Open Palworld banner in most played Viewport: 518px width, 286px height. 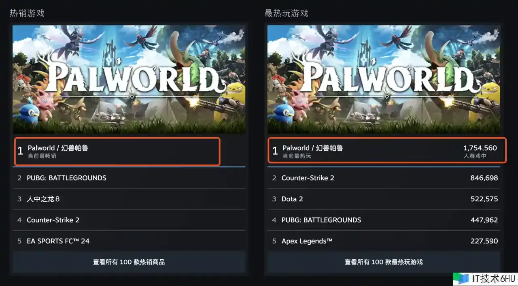click(x=384, y=79)
